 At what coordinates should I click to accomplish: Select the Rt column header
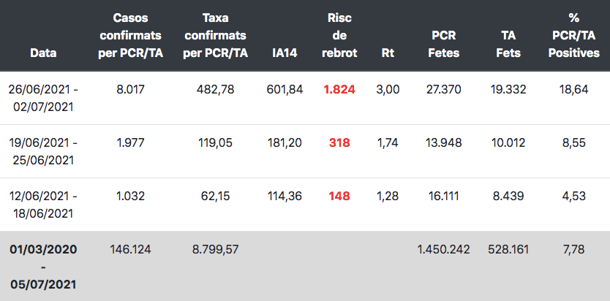coord(388,53)
